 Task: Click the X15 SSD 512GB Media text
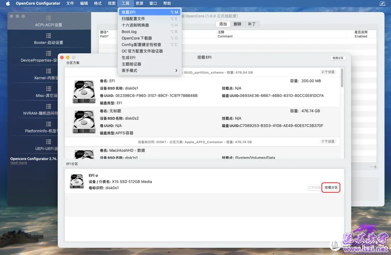pos(132,181)
